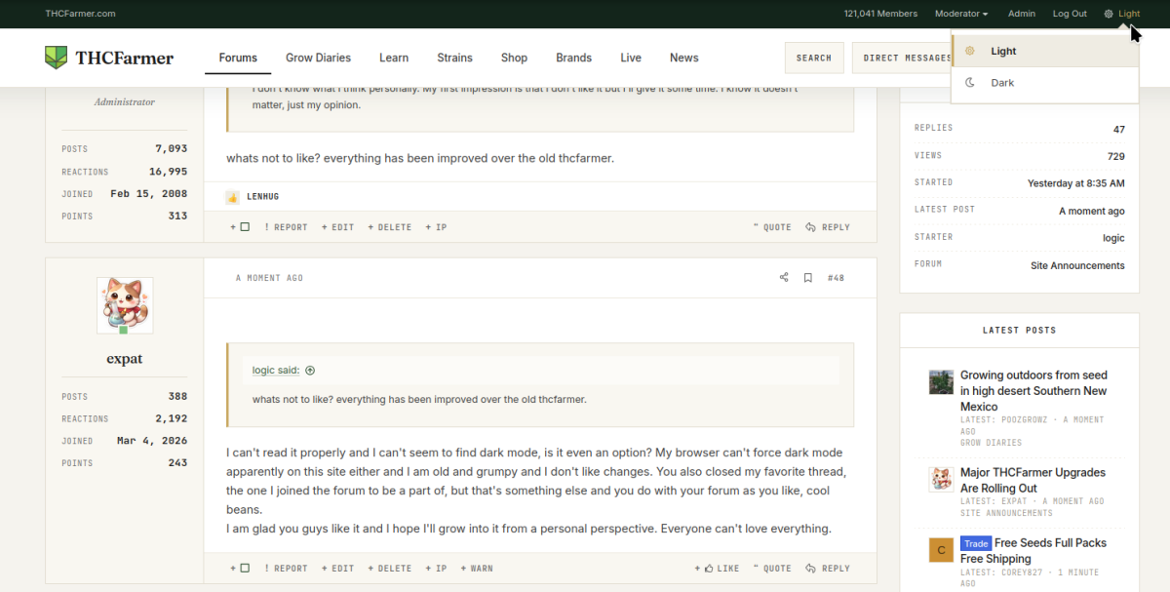This screenshot has width=1170, height=592.
Task: Select the Light theme option in dropdown
Action: [1045, 52]
